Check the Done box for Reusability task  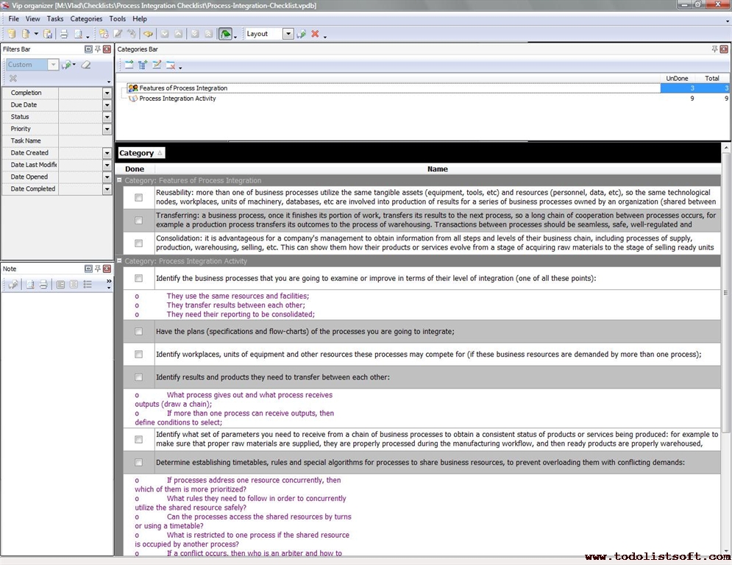coord(138,198)
